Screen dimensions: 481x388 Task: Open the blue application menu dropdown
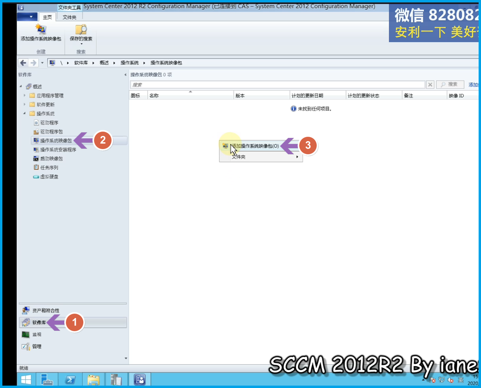[x=27, y=17]
